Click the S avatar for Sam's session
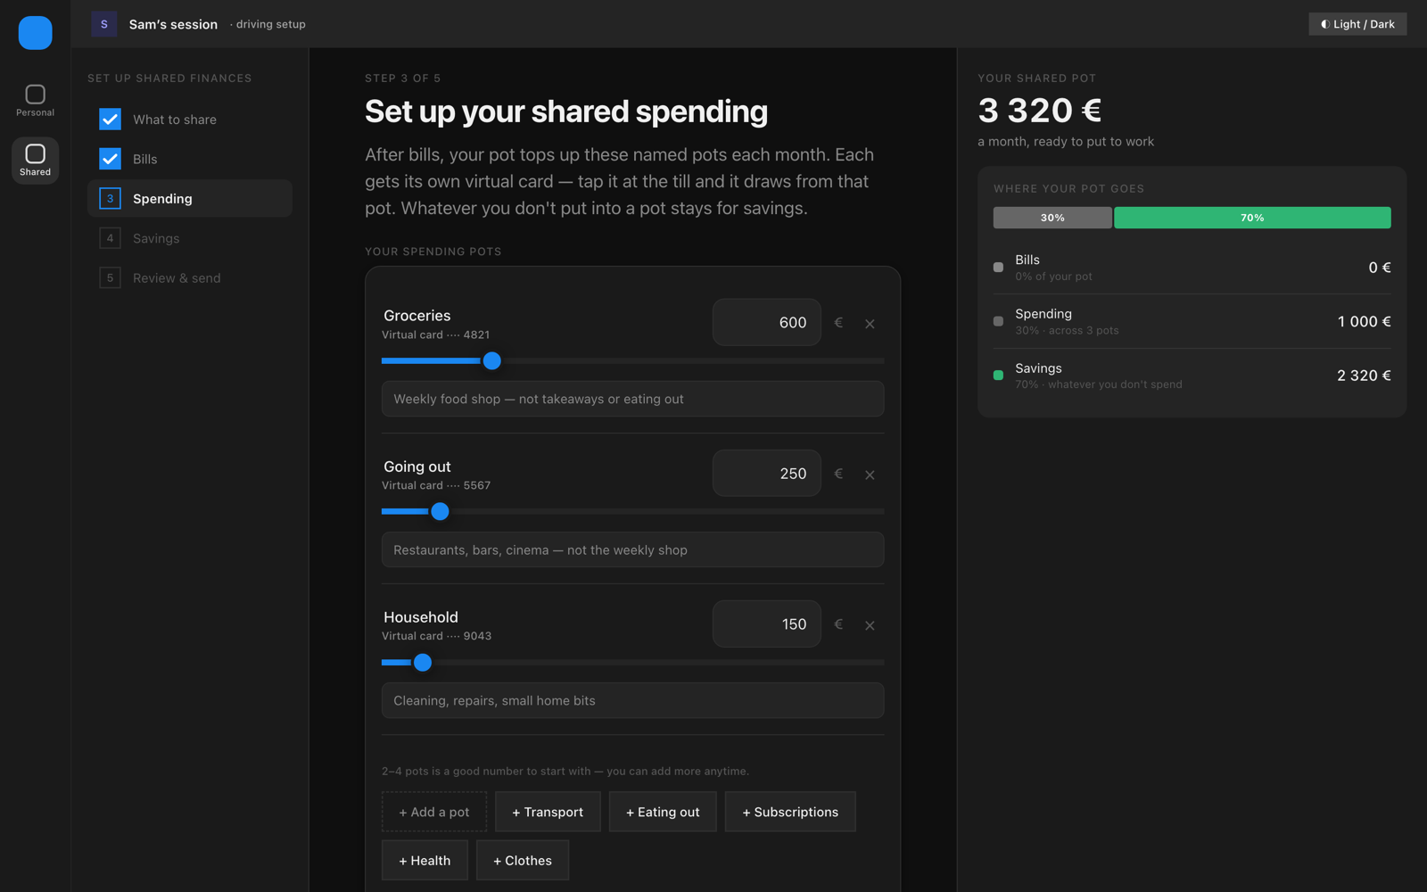 (104, 24)
